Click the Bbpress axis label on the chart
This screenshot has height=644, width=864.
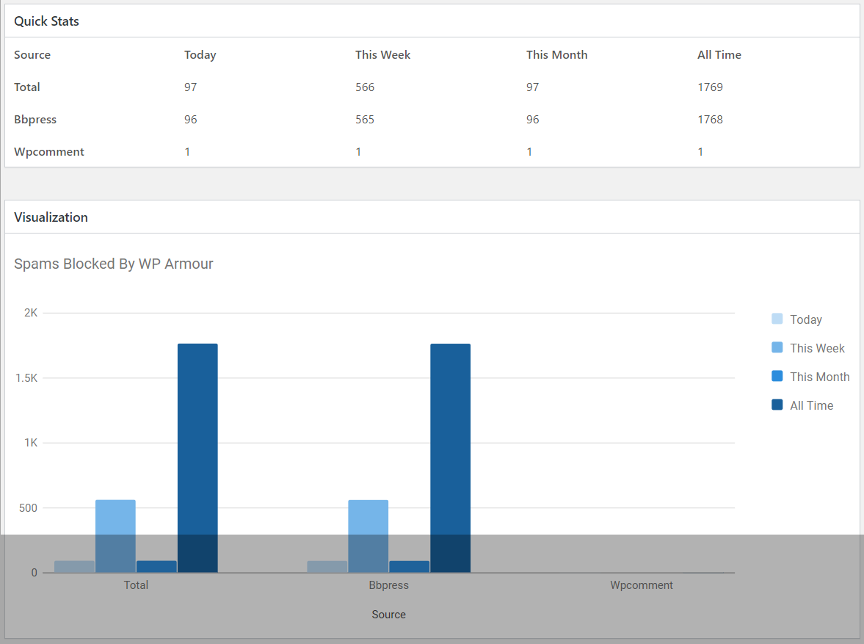388,585
